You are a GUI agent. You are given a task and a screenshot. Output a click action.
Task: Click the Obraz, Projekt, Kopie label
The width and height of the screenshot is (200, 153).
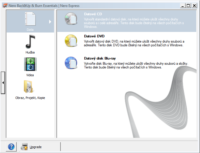(x=30, y=98)
